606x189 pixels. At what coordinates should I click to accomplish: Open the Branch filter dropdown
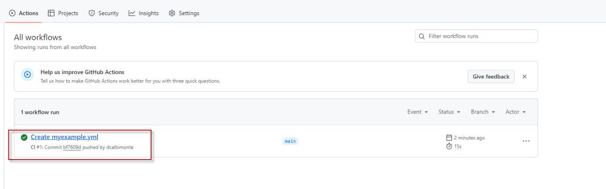pyautogui.click(x=483, y=112)
